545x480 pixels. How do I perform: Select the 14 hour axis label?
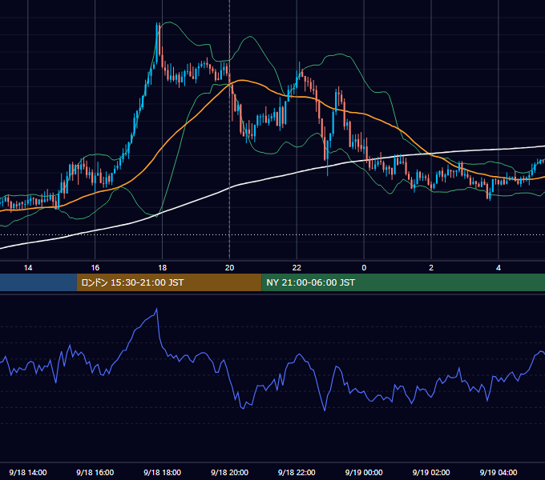coord(28,268)
